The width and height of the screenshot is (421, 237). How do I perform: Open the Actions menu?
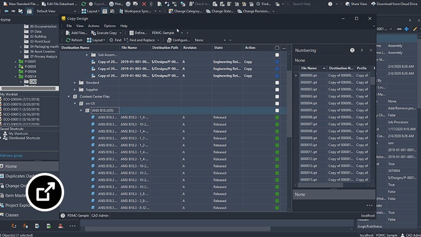93,26
